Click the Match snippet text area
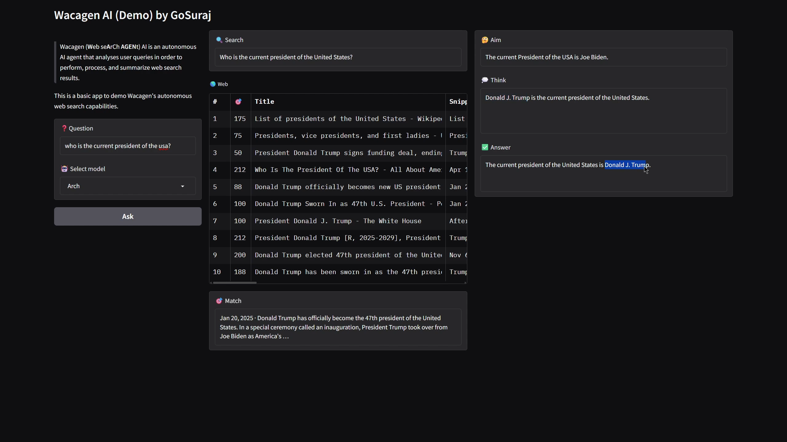 [338, 327]
